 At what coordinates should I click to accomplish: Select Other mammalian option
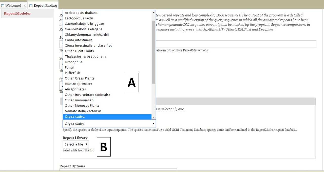click(107, 100)
